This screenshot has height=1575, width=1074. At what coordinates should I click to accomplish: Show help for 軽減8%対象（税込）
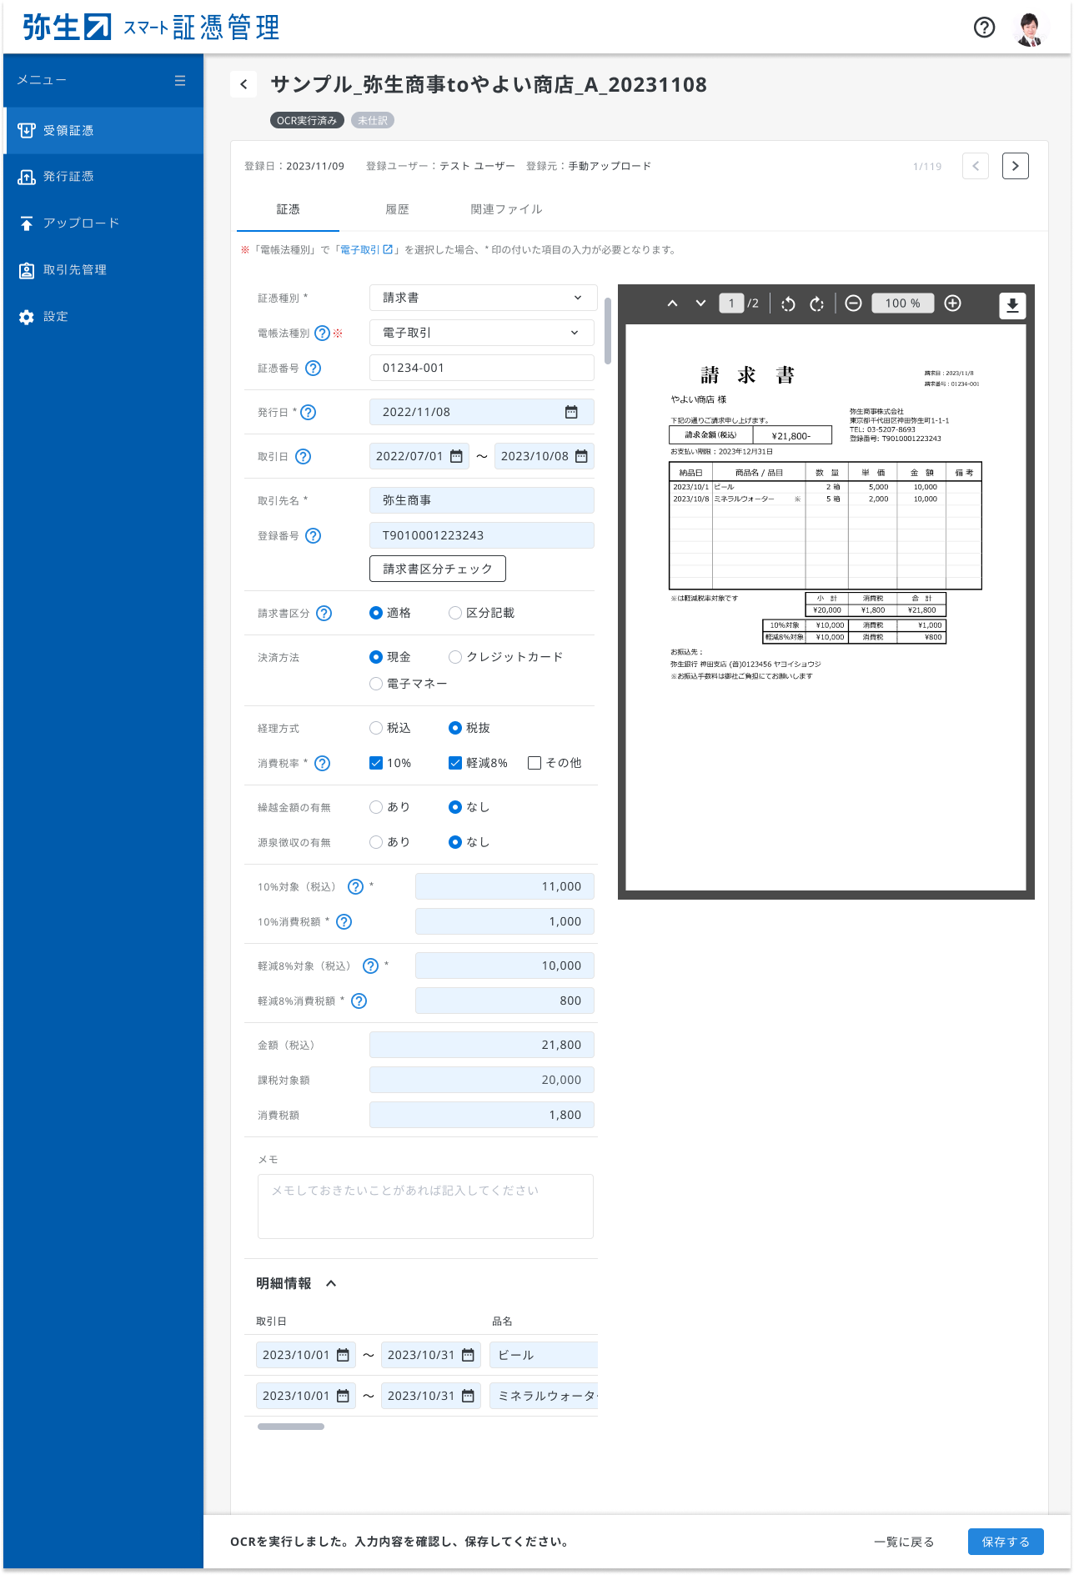point(370,966)
